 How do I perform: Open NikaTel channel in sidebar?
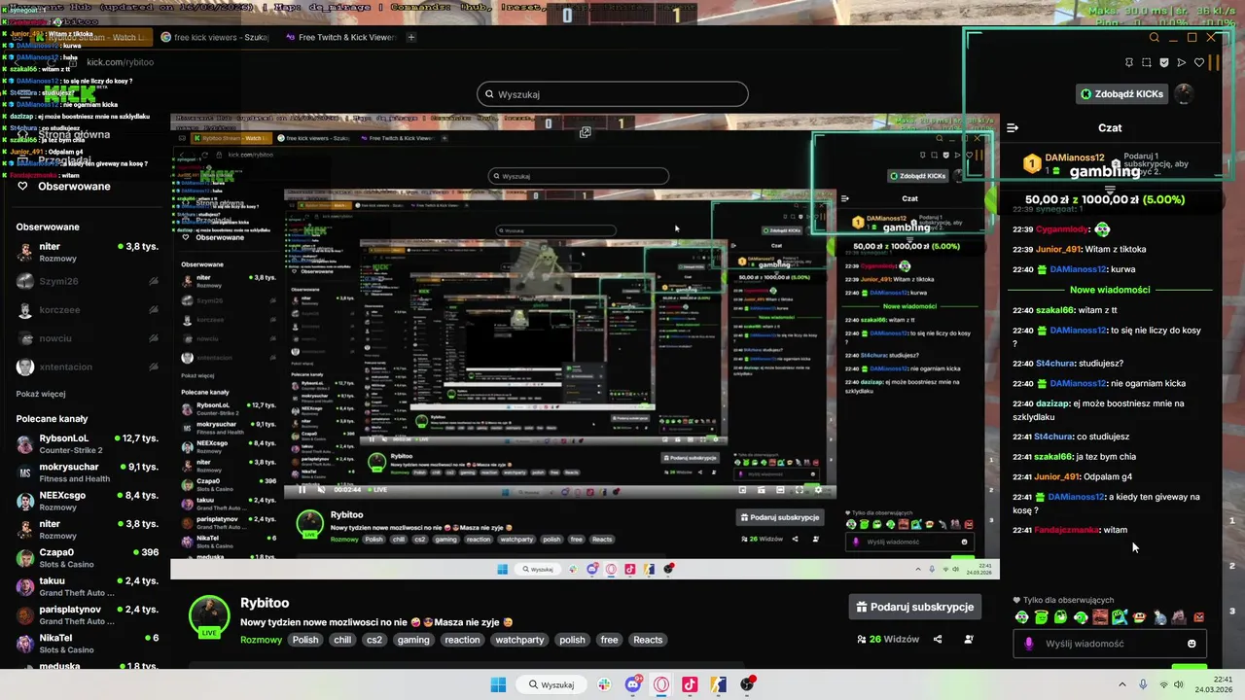tap(88, 643)
